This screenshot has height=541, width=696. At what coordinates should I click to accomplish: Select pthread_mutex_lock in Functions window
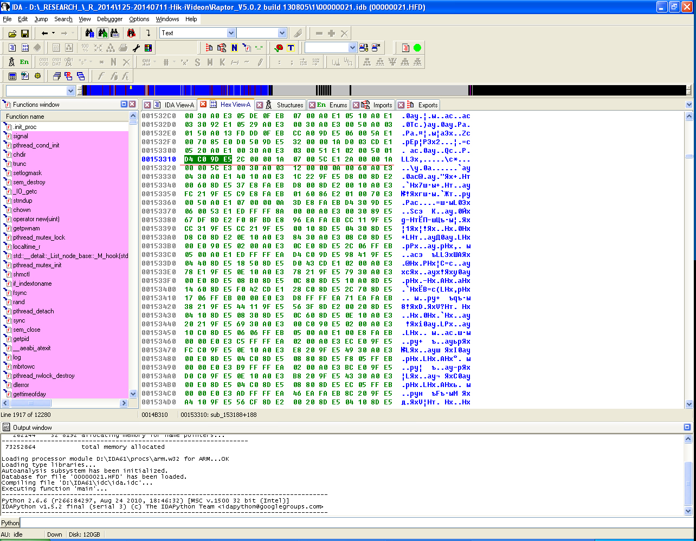(38, 237)
